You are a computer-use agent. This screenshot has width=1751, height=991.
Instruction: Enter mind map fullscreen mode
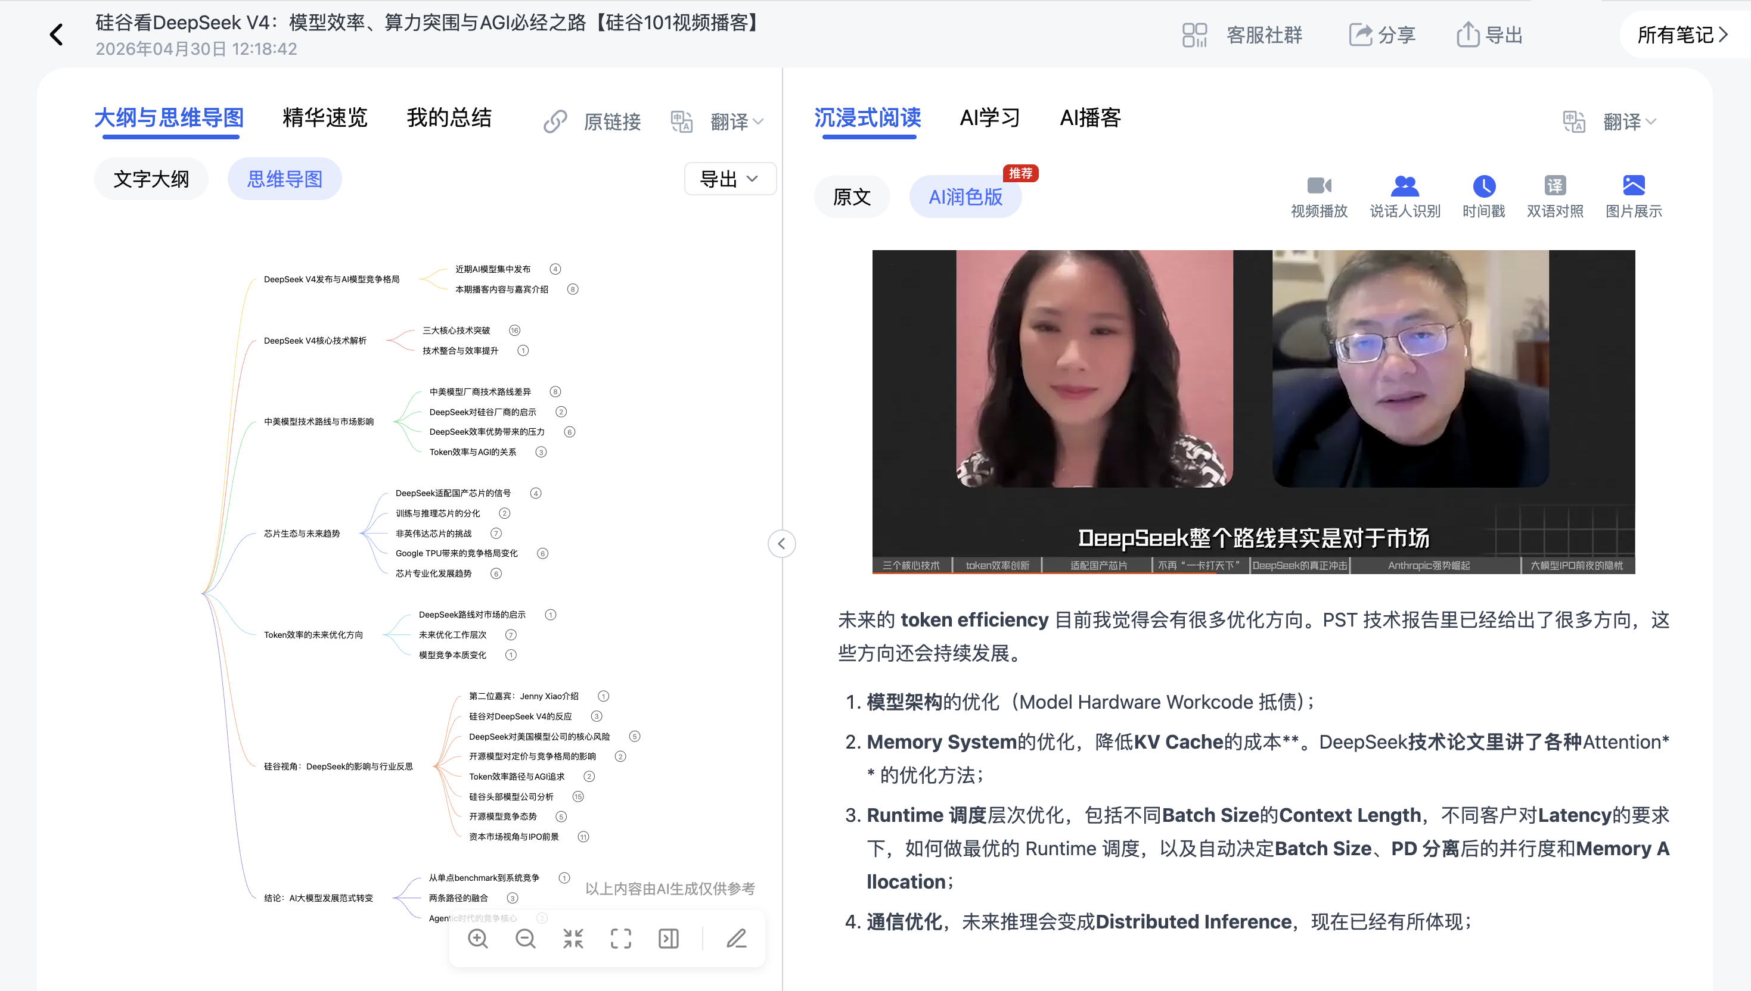tap(621, 939)
